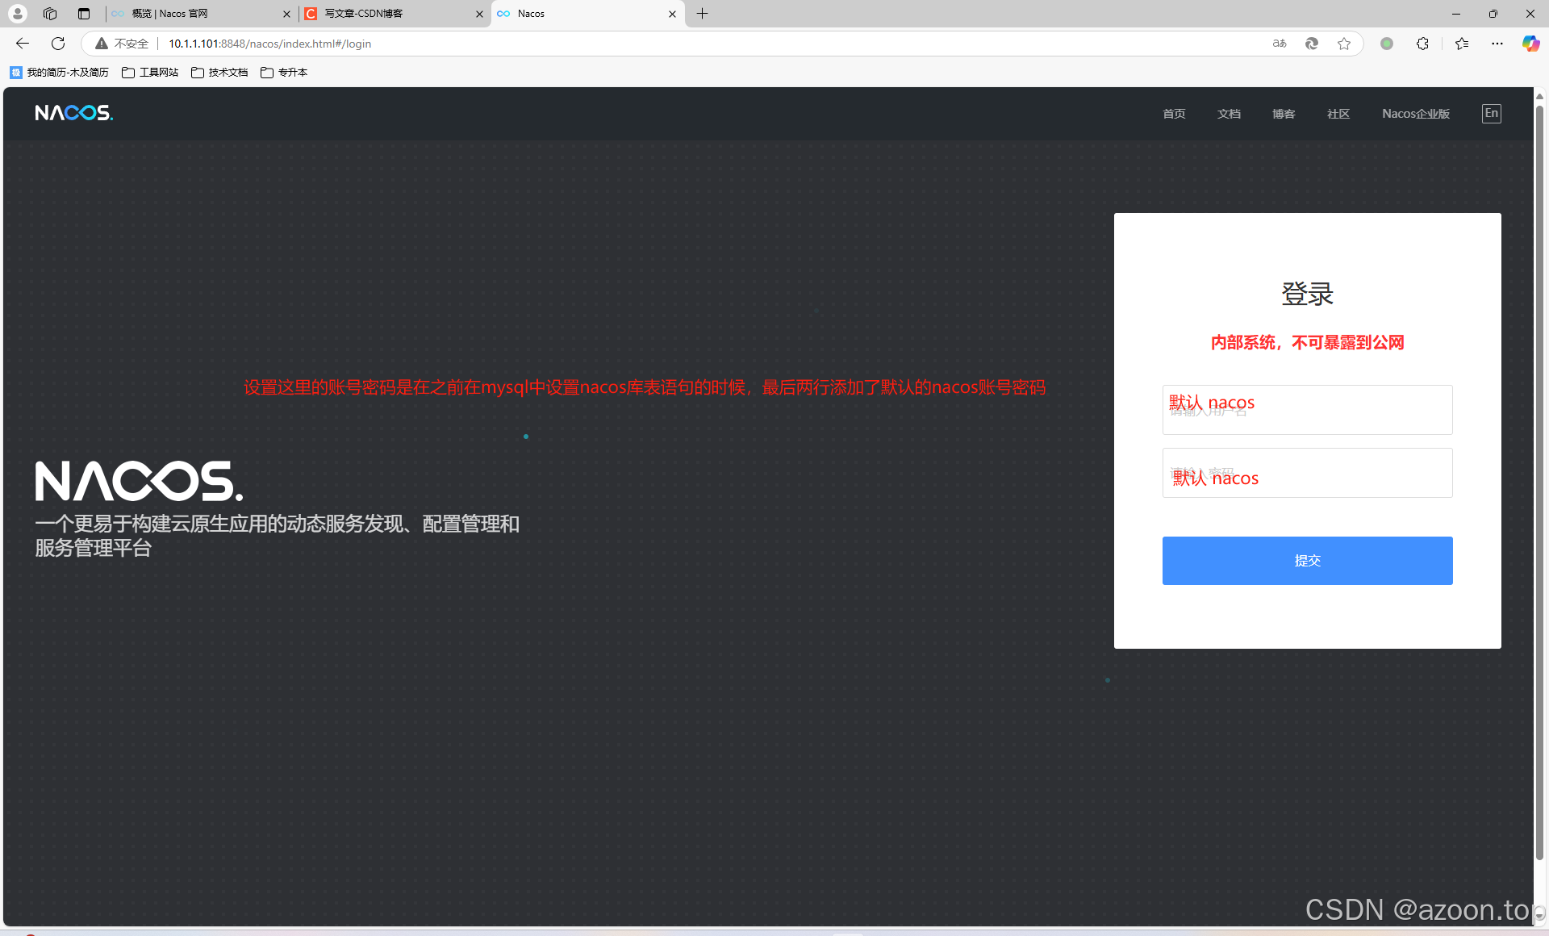This screenshot has width=1549, height=936.
Task: Open the tab actions menu icon
Action: coord(84,14)
